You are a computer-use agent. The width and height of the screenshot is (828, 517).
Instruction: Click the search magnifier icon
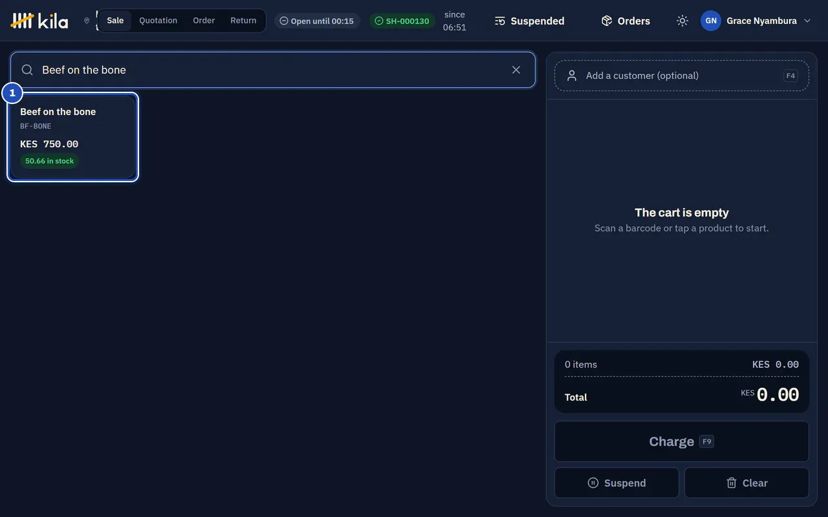click(x=27, y=70)
